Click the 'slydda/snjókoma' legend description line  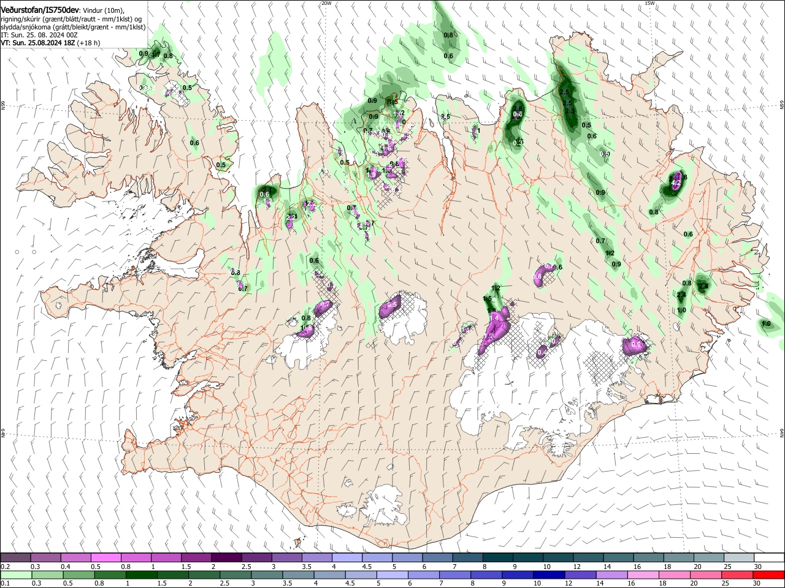(x=74, y=27)
